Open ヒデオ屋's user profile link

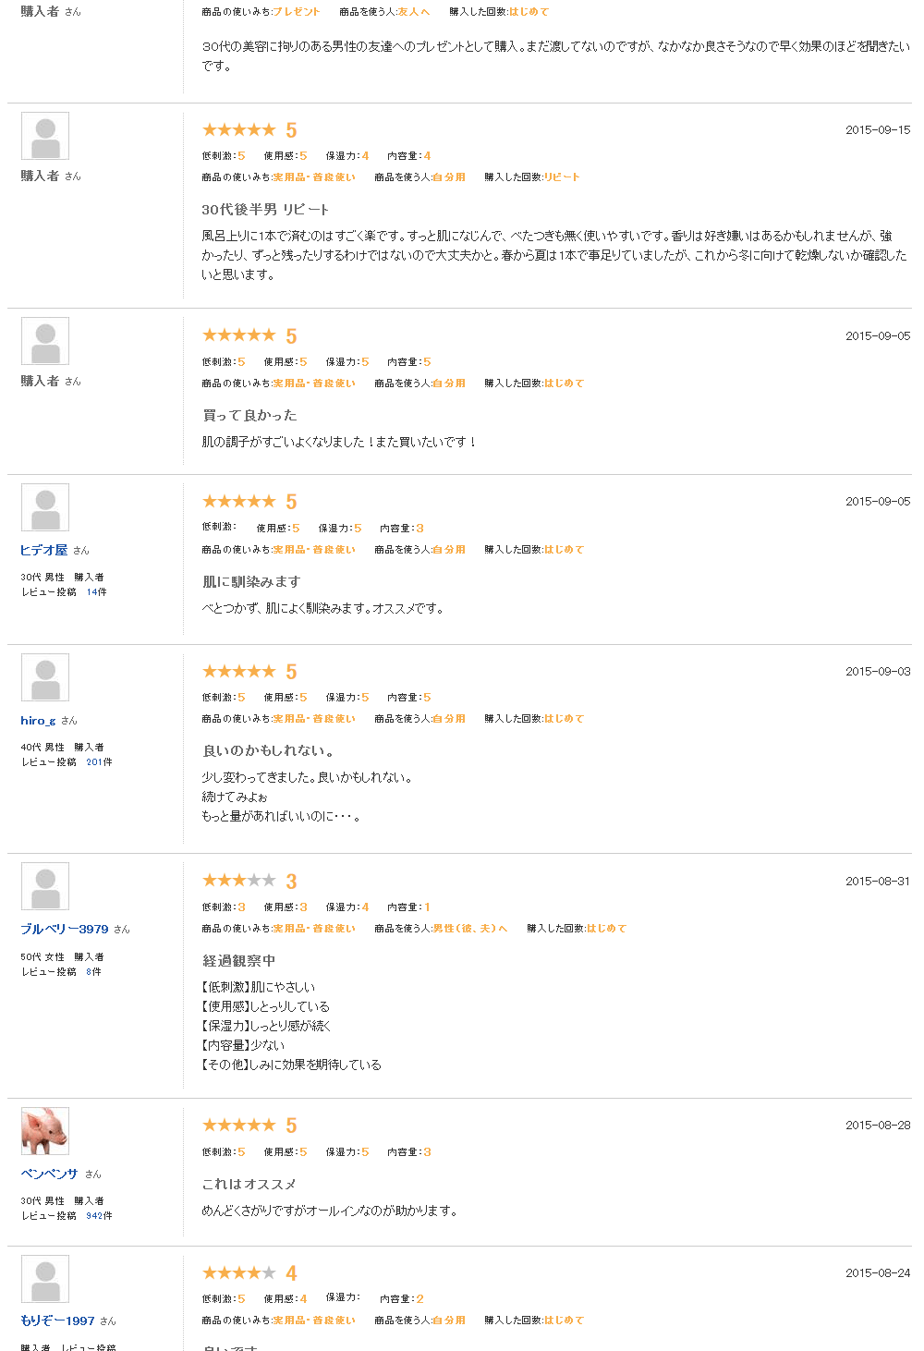pos(44,550)
